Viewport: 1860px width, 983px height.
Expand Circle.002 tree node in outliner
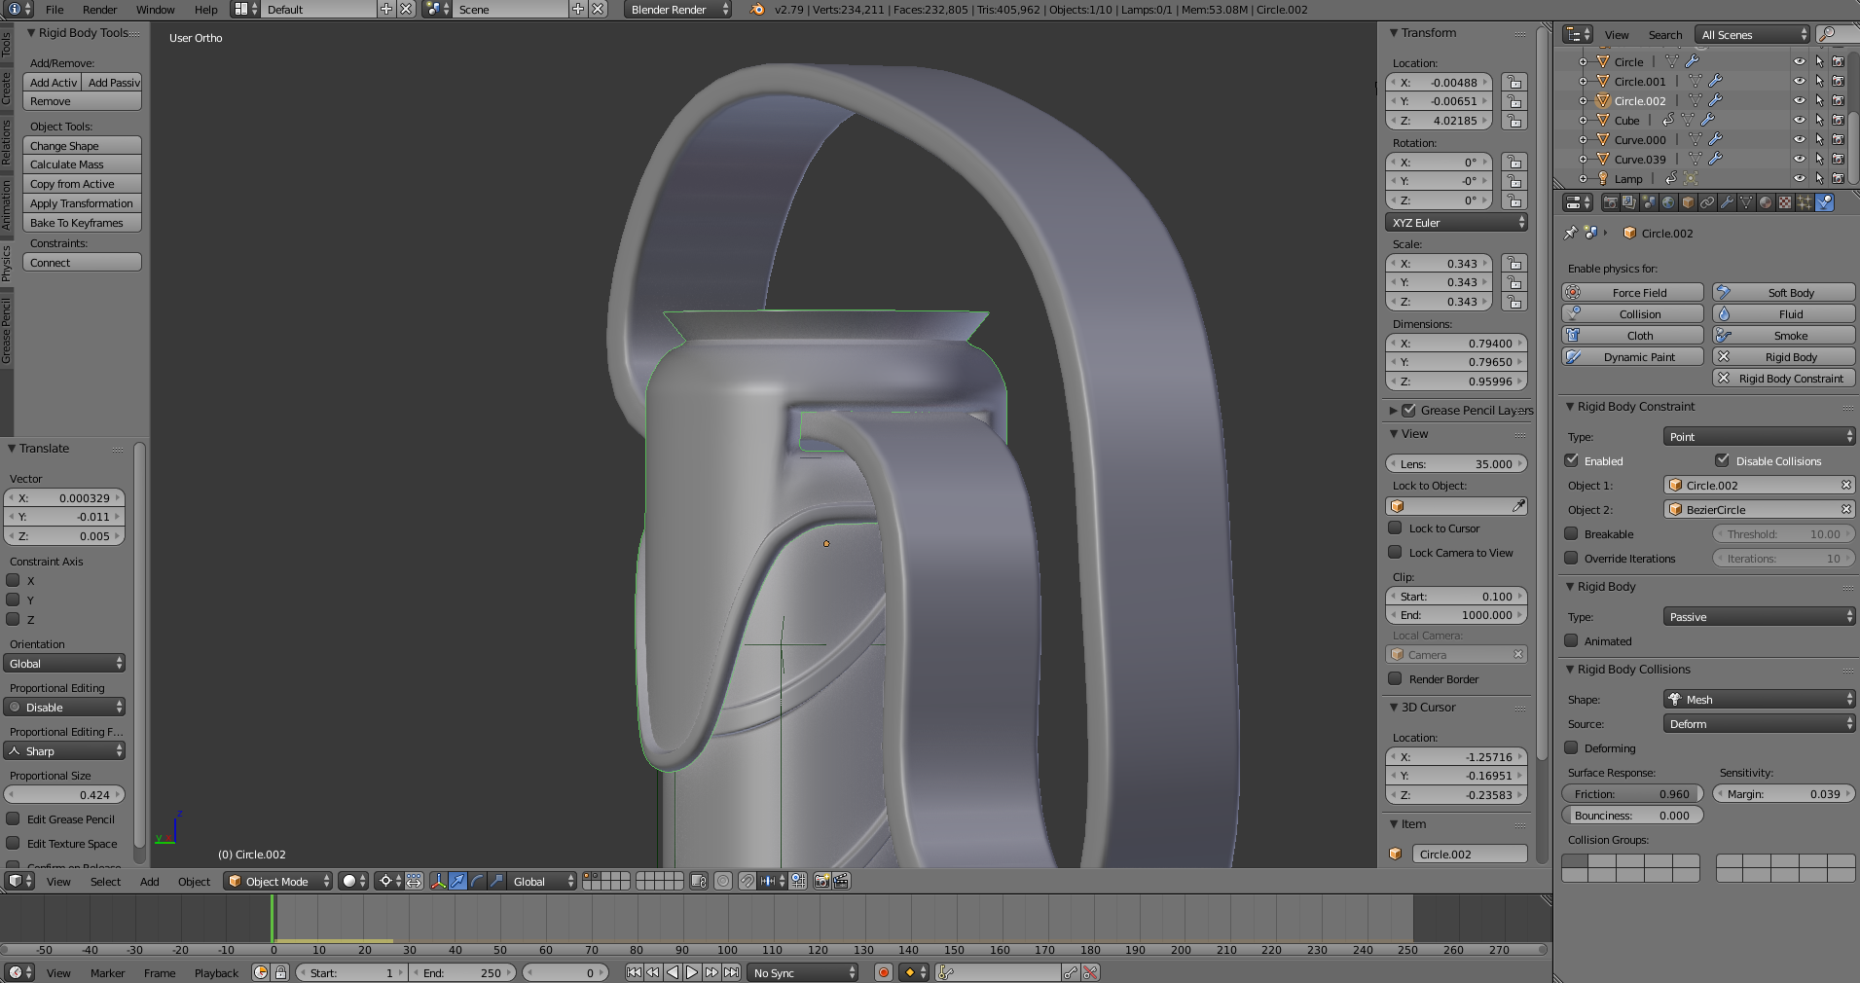click(1583, 101)
